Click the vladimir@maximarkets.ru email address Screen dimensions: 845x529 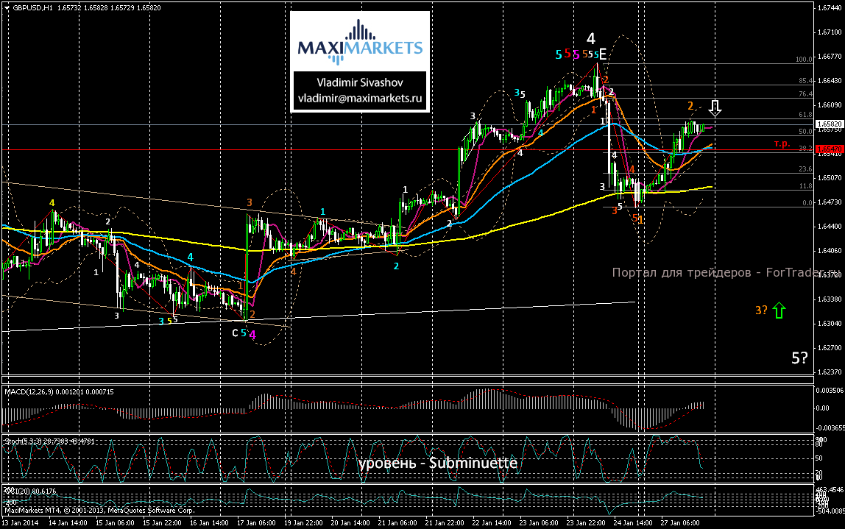tap(360, 97)
